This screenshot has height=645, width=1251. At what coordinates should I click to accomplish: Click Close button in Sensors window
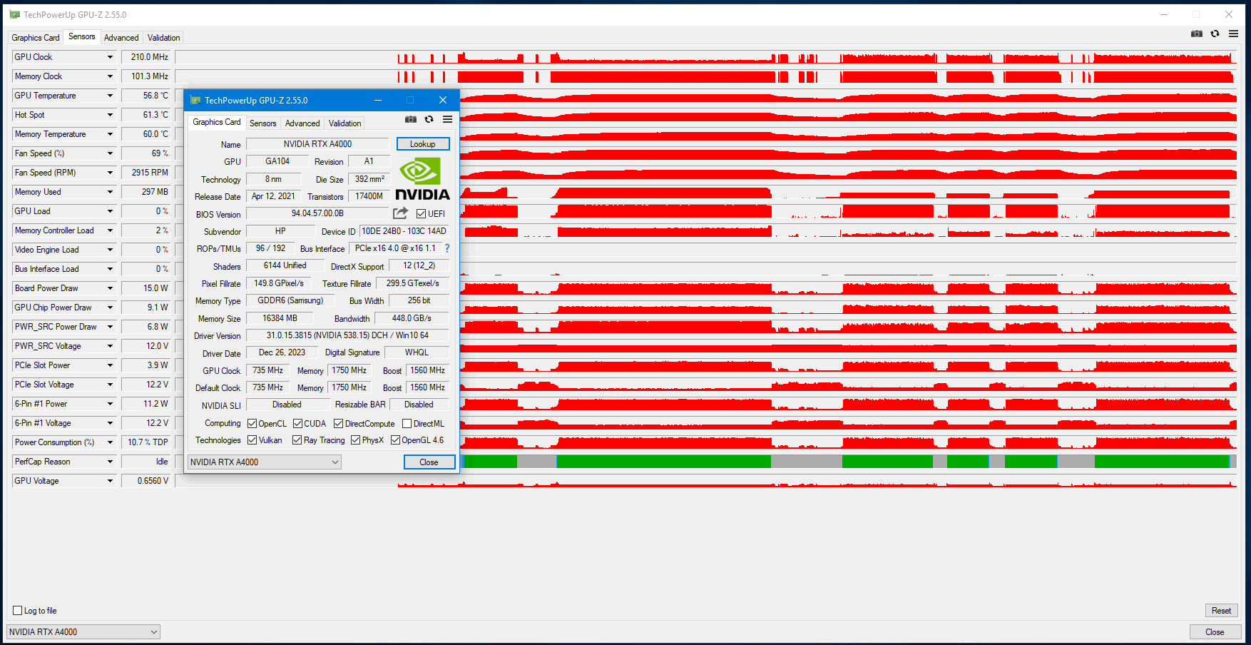pos(1215,632)
